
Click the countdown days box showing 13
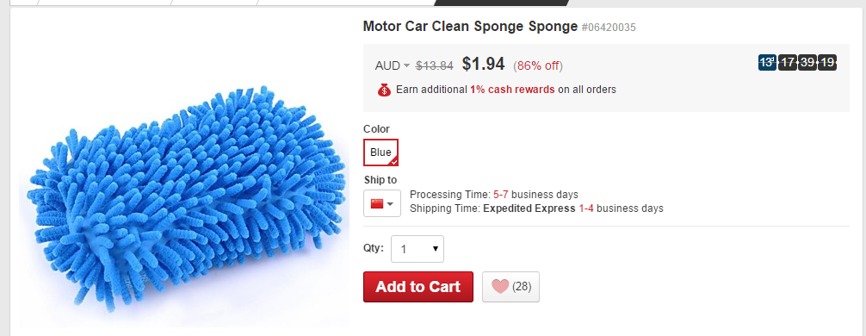(x=767, y=62)
